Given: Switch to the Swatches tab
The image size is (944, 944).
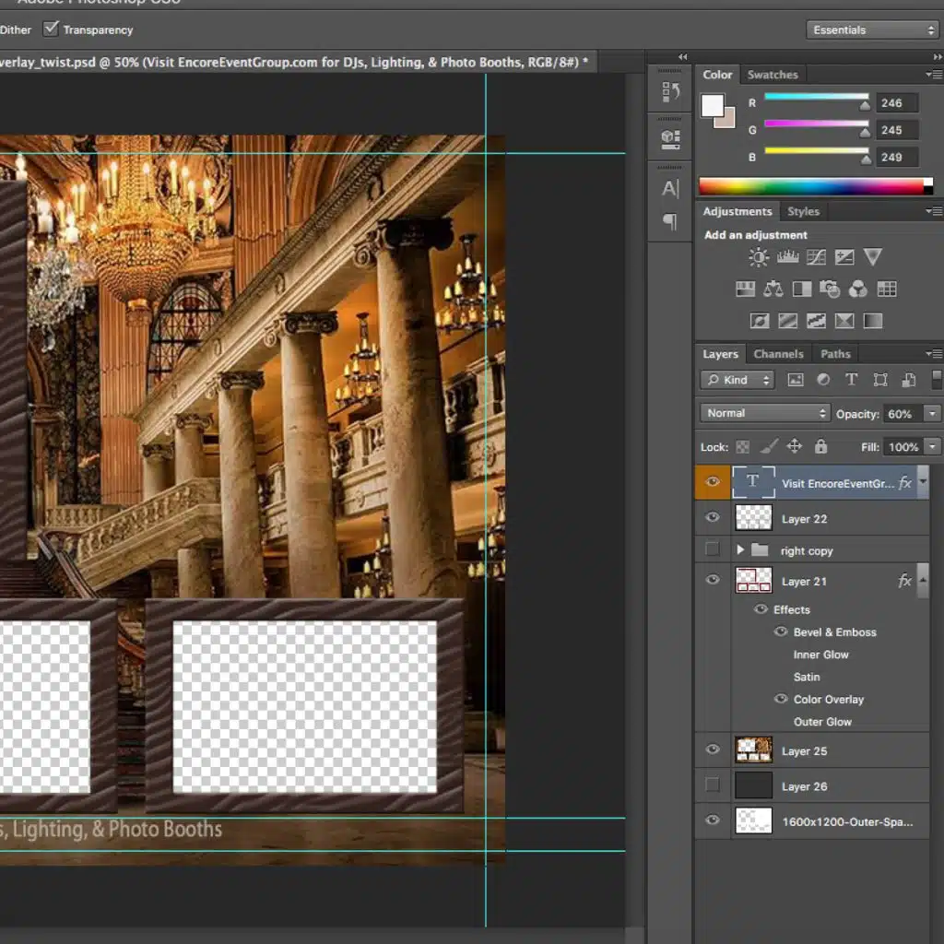Looking at the screenshot, I should 773,75.
